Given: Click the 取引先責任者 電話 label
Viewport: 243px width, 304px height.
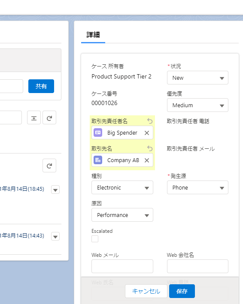Looking at the screenshot, I should point(188,121).
